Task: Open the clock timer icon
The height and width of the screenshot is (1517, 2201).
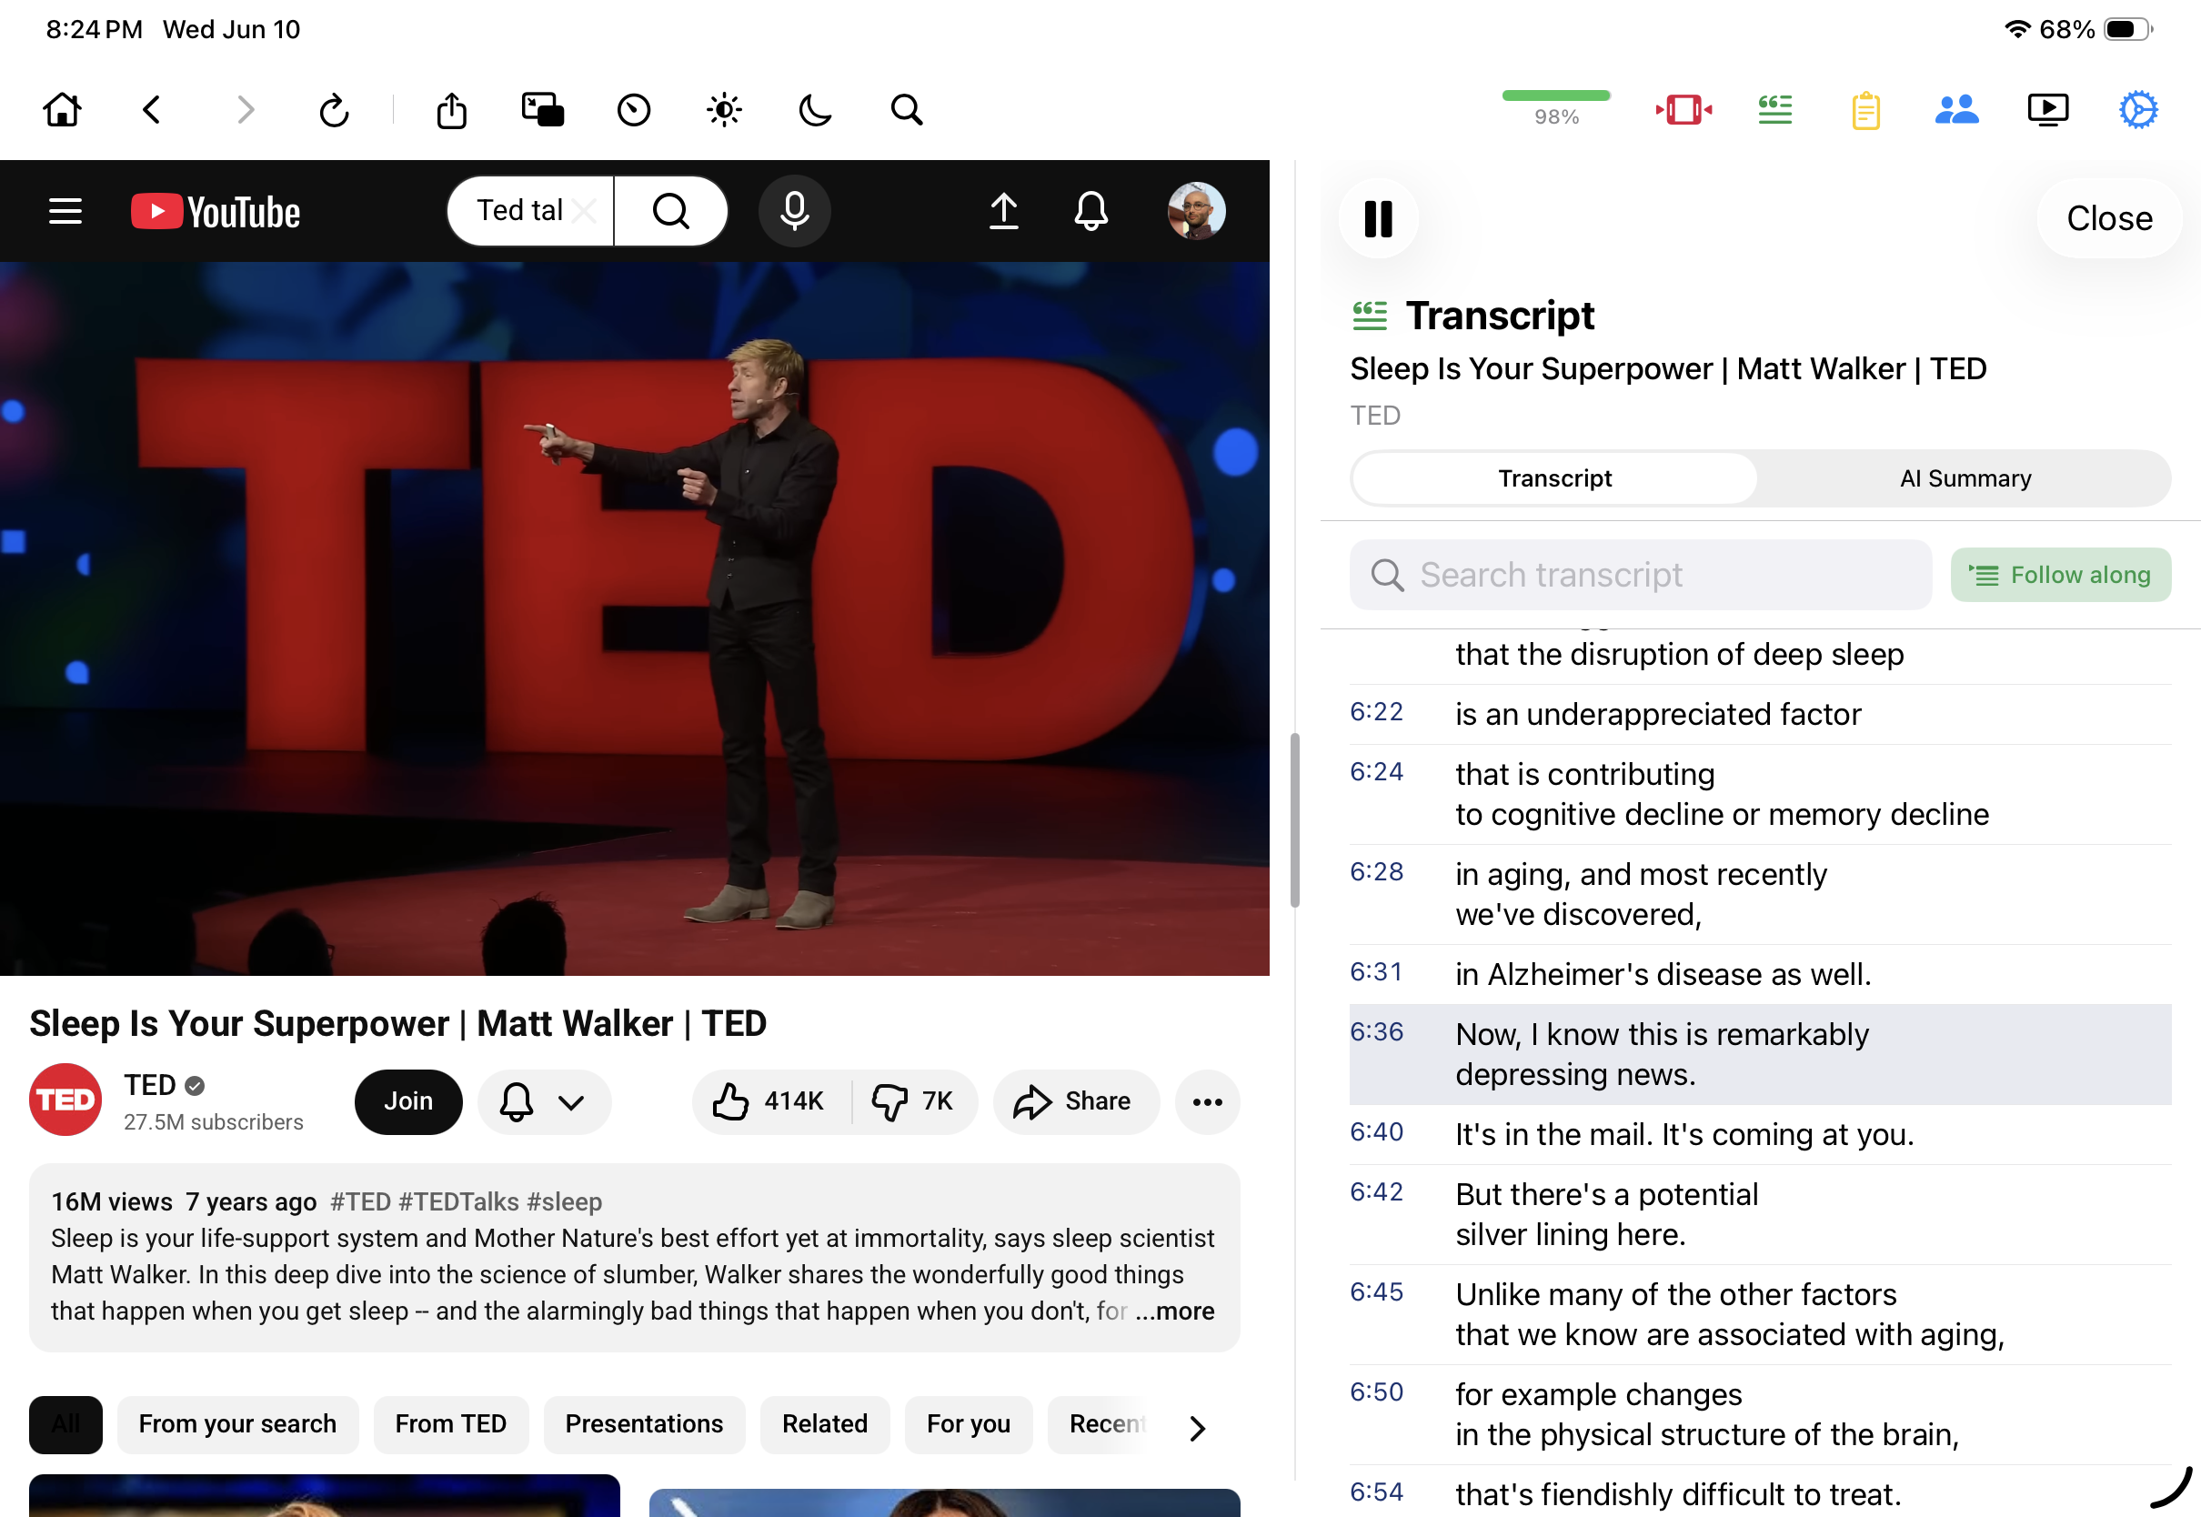Action: point(633,110)
